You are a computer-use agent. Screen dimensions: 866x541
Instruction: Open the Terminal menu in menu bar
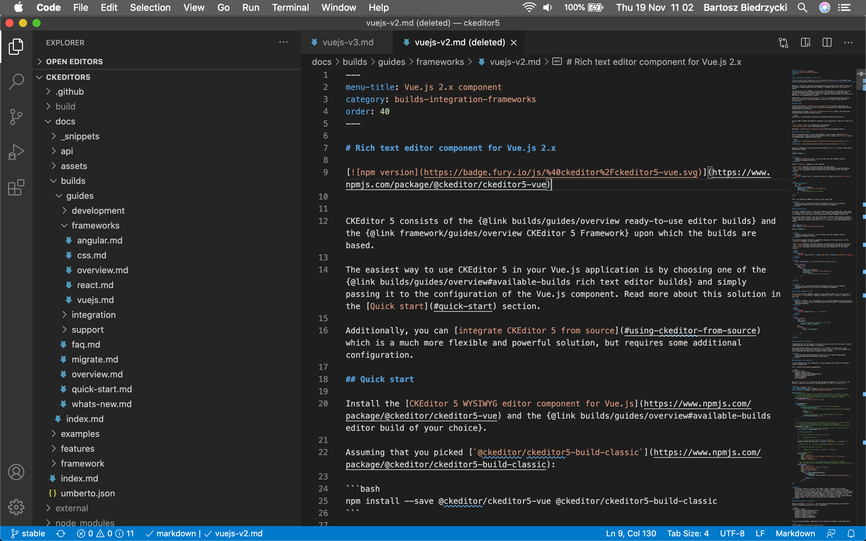(x=288, y=7)
